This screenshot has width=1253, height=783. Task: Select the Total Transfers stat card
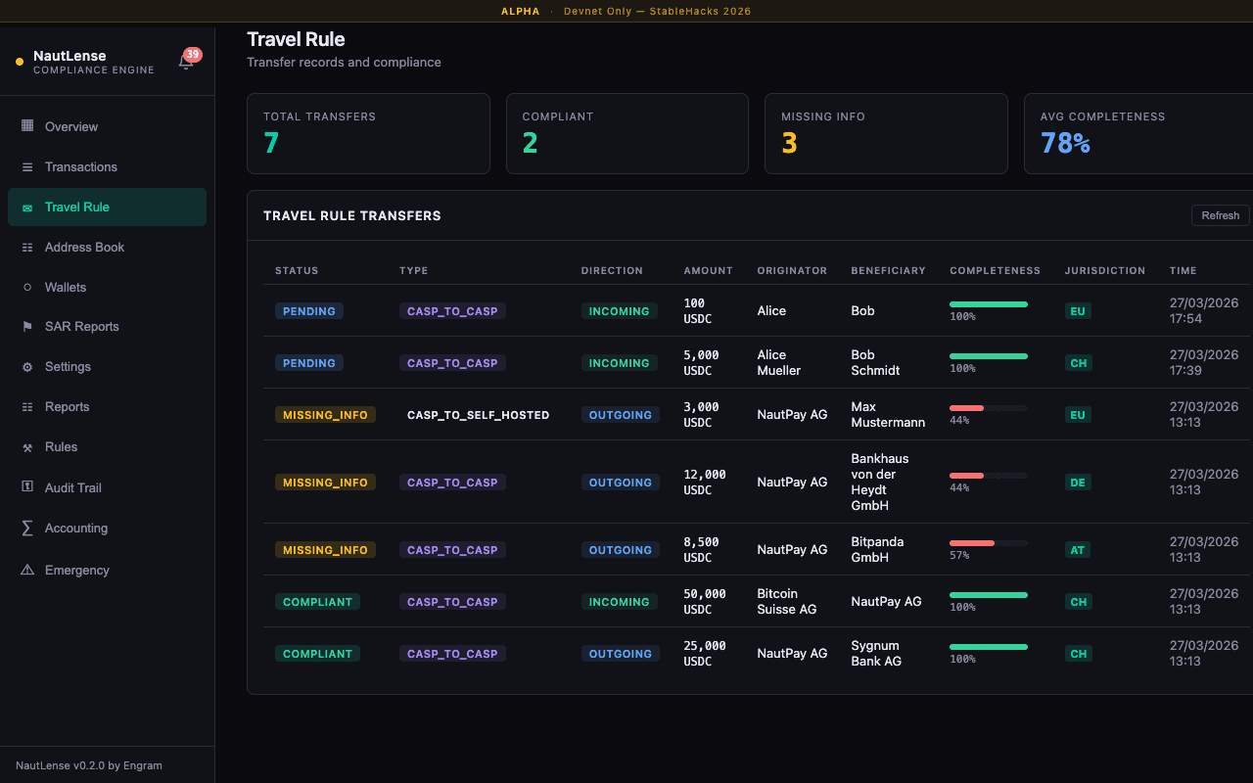click(368, 134)
